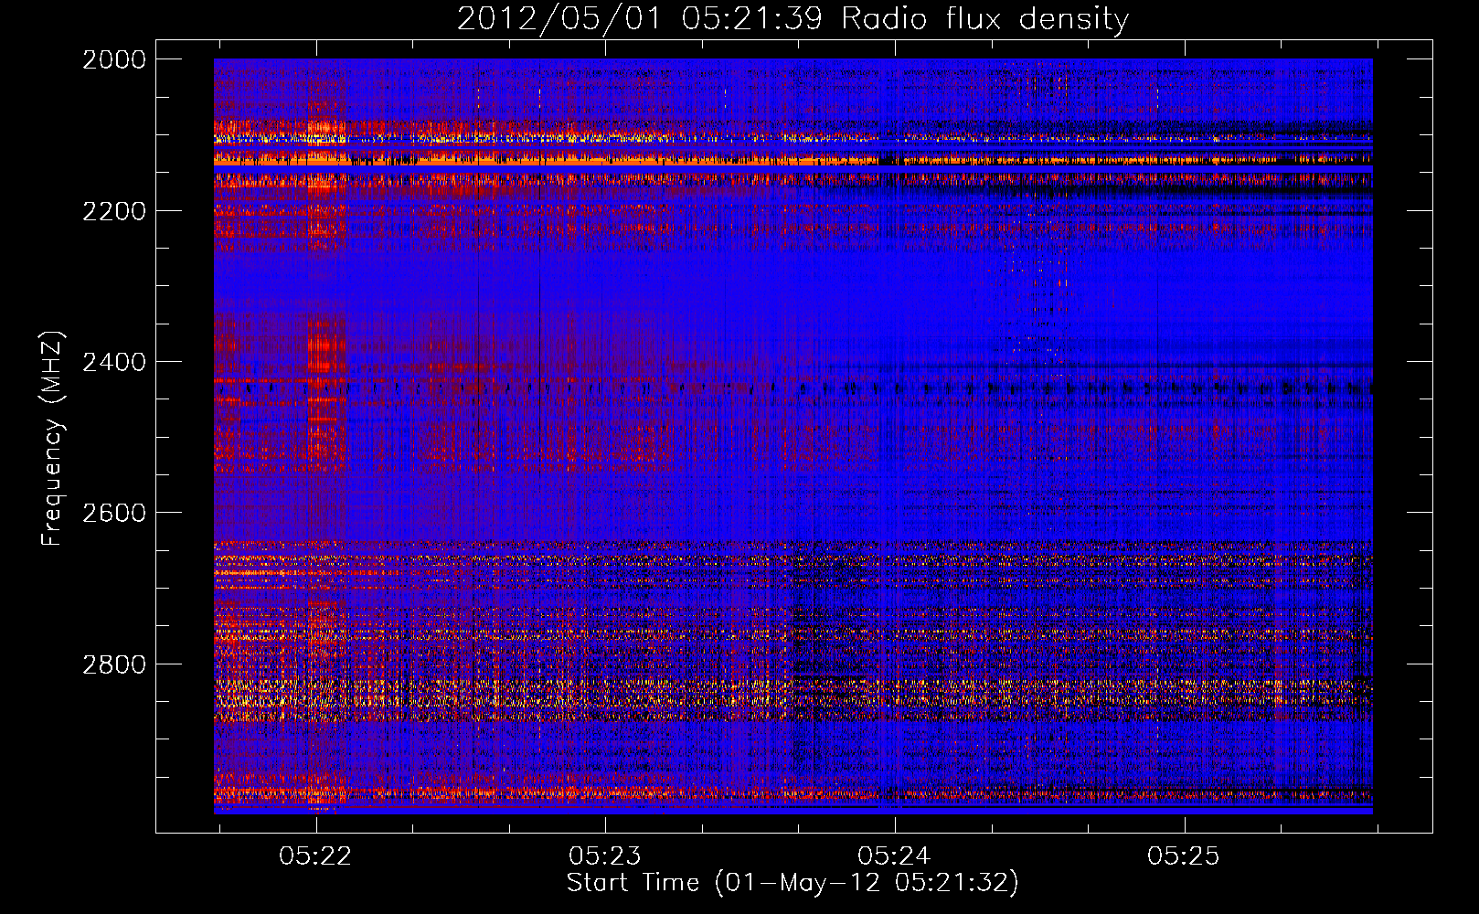The height and width of the screenshot is (914, 1479).
Task: Click the 2200 frequency tick label
Action: click(x=114, y=211)
